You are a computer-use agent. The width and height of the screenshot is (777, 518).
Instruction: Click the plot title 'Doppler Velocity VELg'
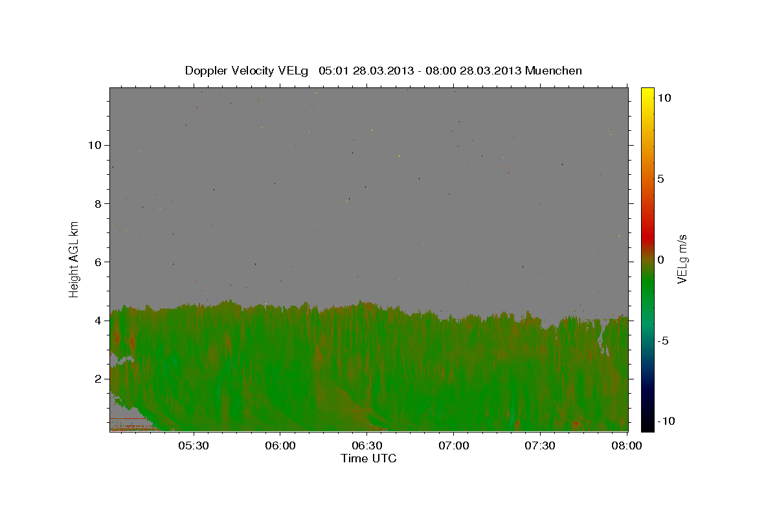click(247, 71)
